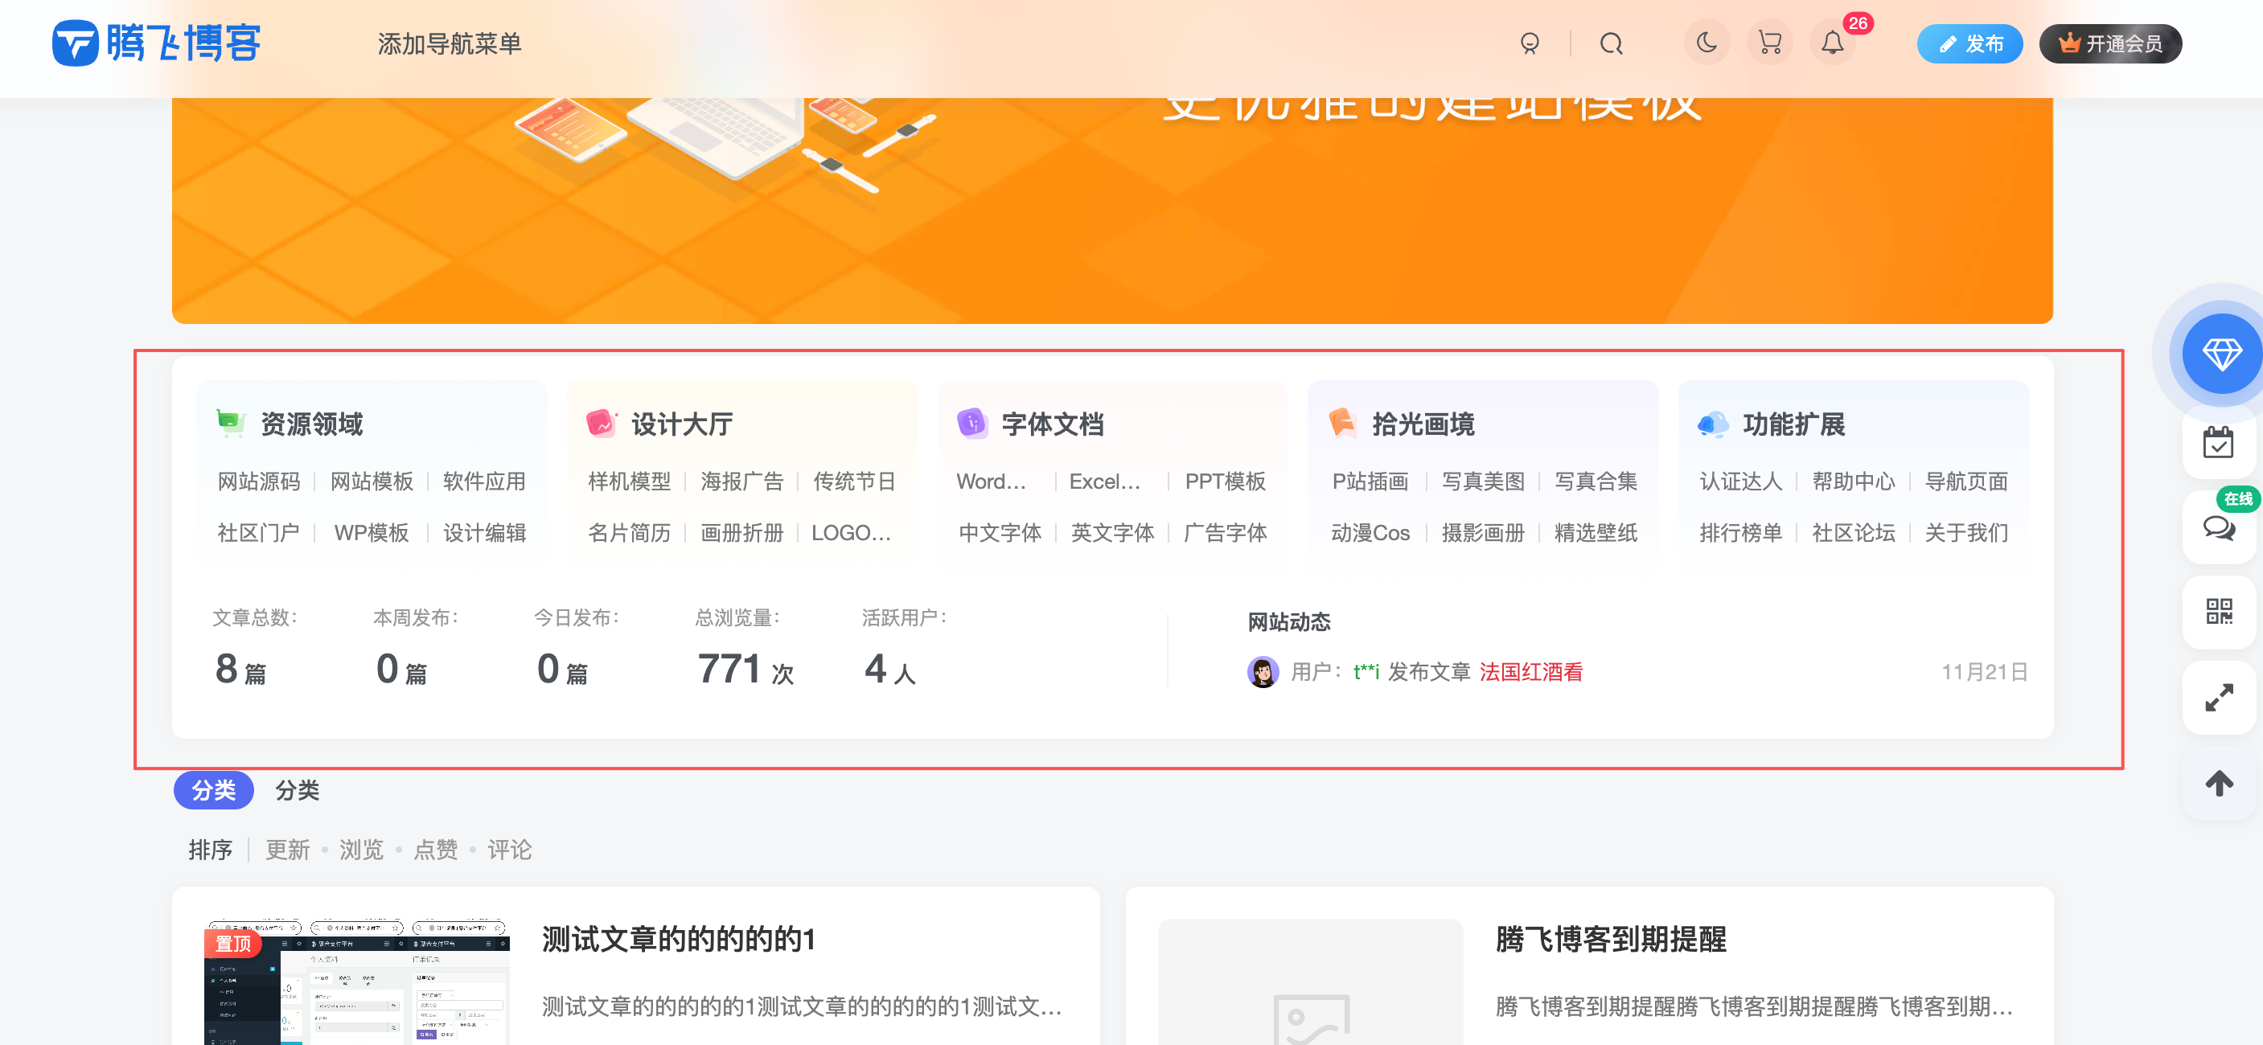Image resolution: width=2263 pixels, height=1045 pixels.
Task: Show the QR code from the sidebar
Action: (2219, 612)
